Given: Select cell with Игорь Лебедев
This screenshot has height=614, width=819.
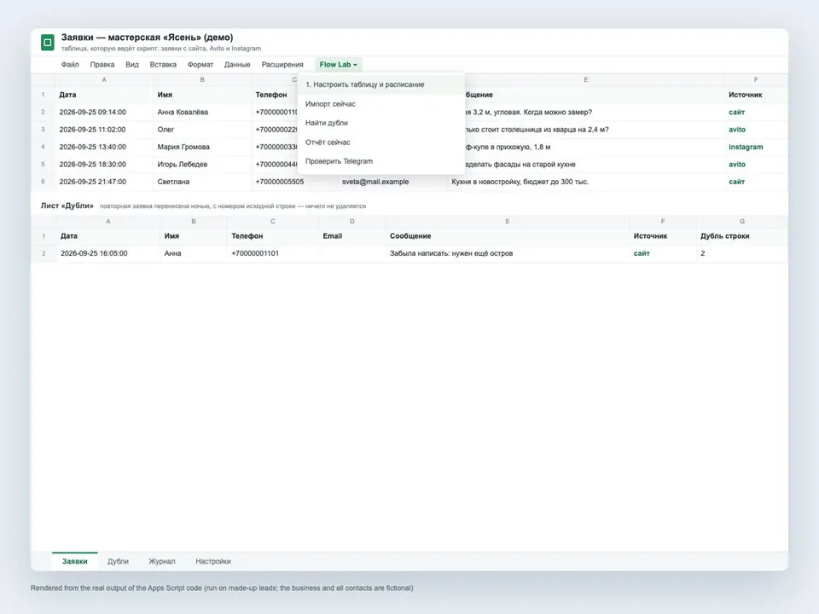Looking at the screenshot, I should [x=202, y=165].
